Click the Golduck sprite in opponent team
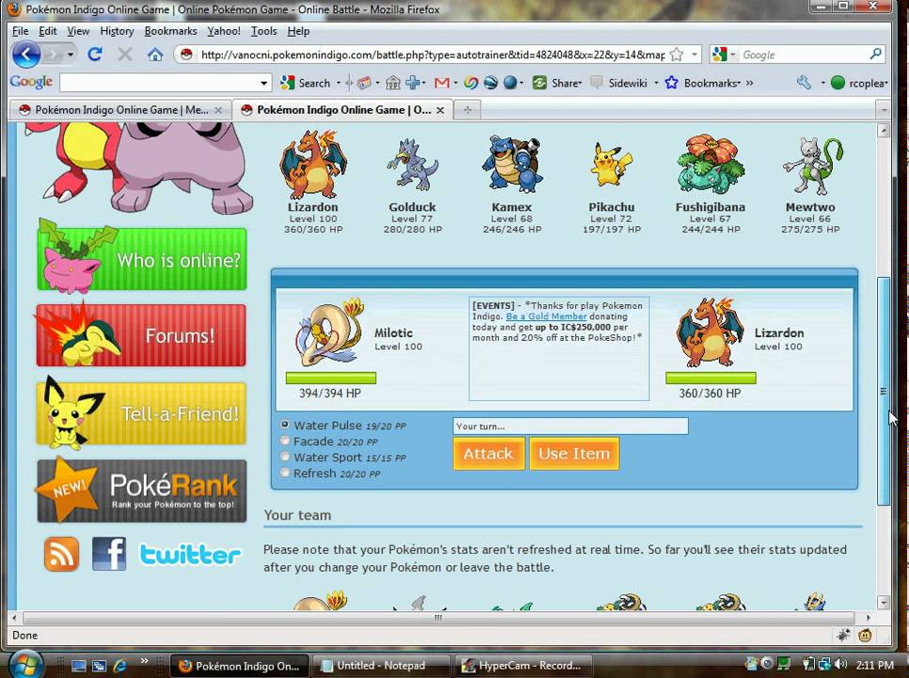 pyautogui.click(x=412, y=166)
